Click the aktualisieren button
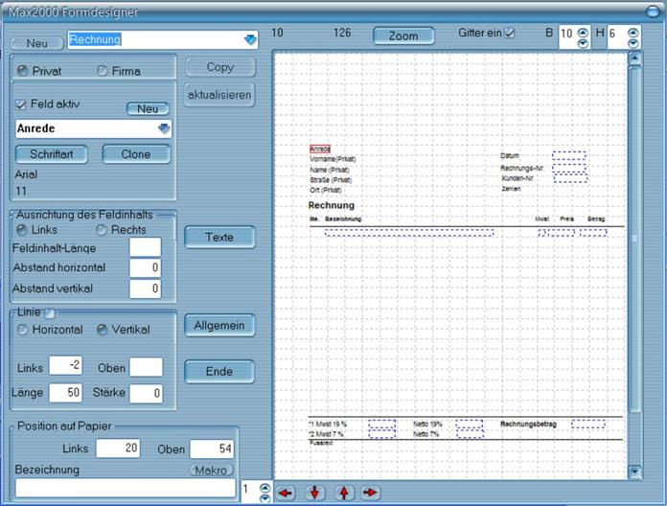This screenshot has height=506, width=667. pos(219,95)
